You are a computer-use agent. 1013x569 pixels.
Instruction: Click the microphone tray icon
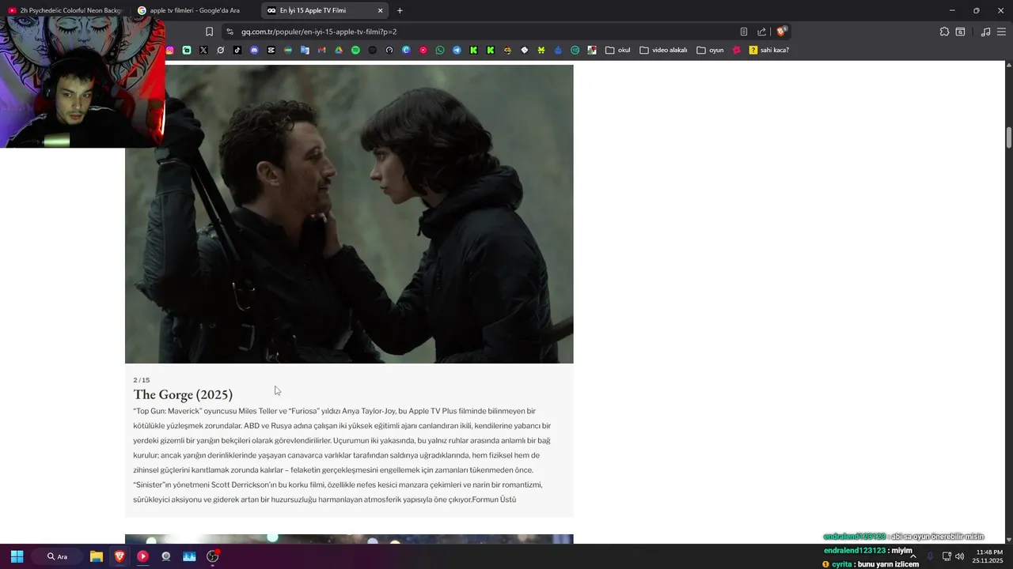click(x=930, y=556)
